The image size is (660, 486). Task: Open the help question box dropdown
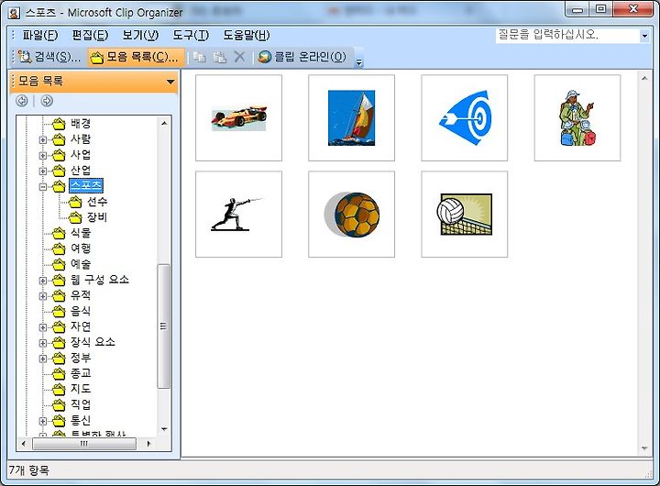pos(644,36)
